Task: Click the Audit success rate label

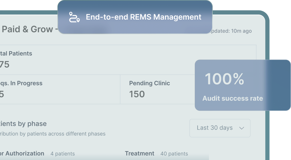Action: click(233, 98)
